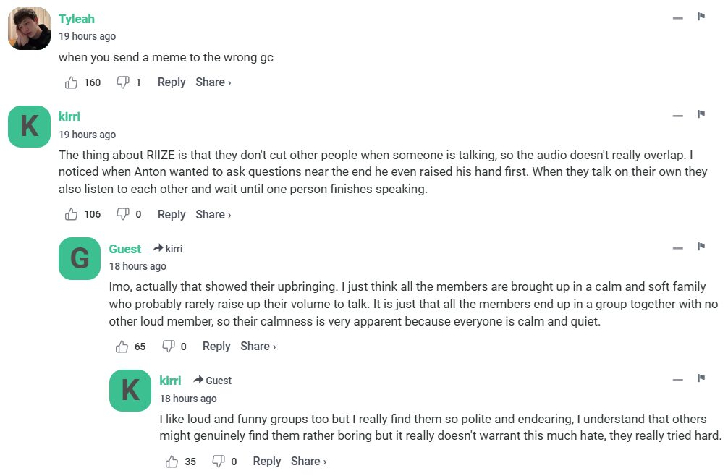Upvote kirri's reply with 35 likes

(172, 462)
